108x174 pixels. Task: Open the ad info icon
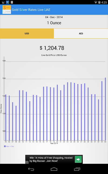(27, 162)
